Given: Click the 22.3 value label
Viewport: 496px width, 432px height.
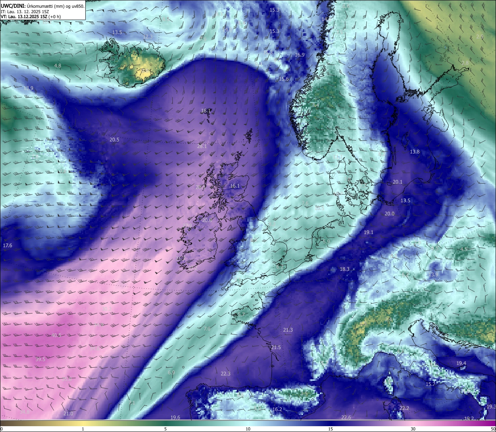Looking at the screenshot, I should [226, 374].
